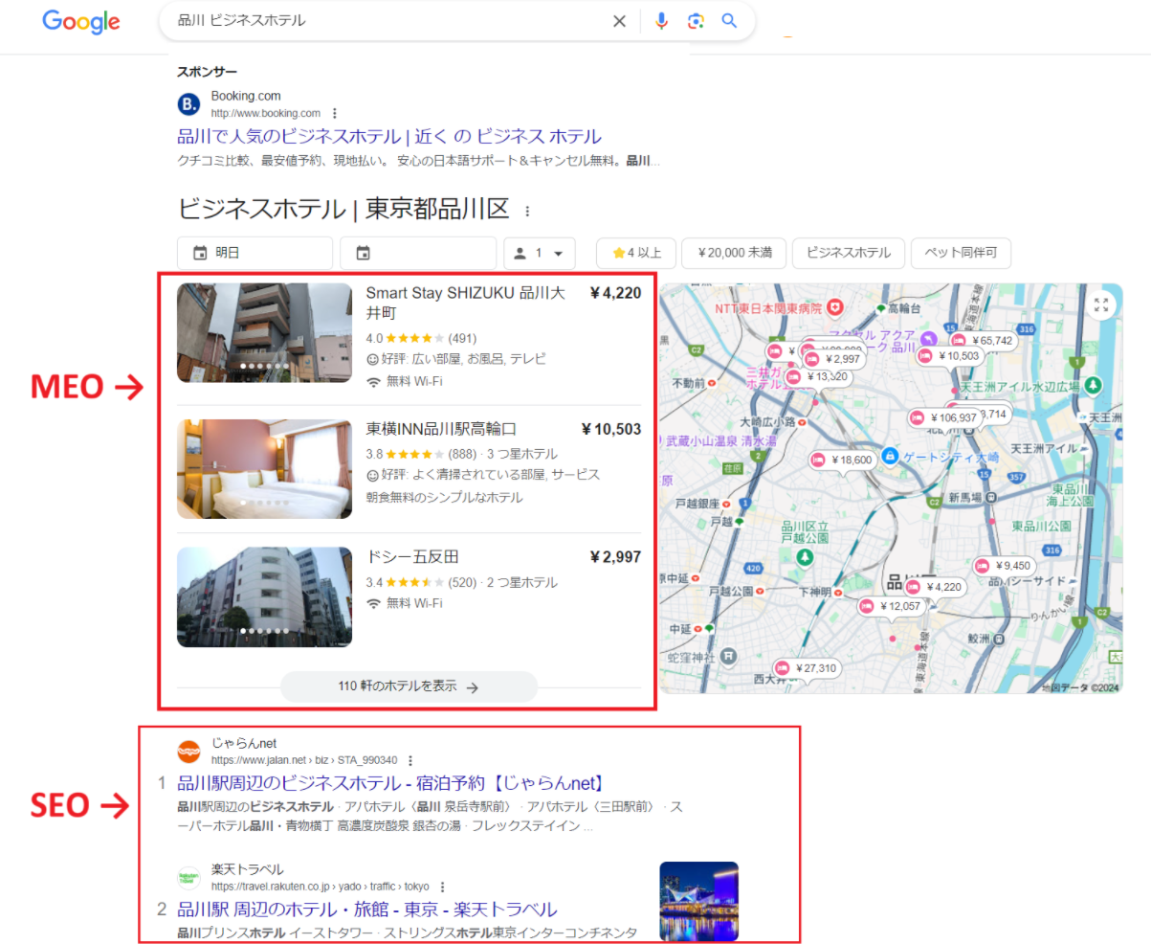The height and width of the screenshot is (944, 1151).
Task: Open the じゃらんnet 品川駅周辺のビジネスホテル result
Action: tap(390, 782)
